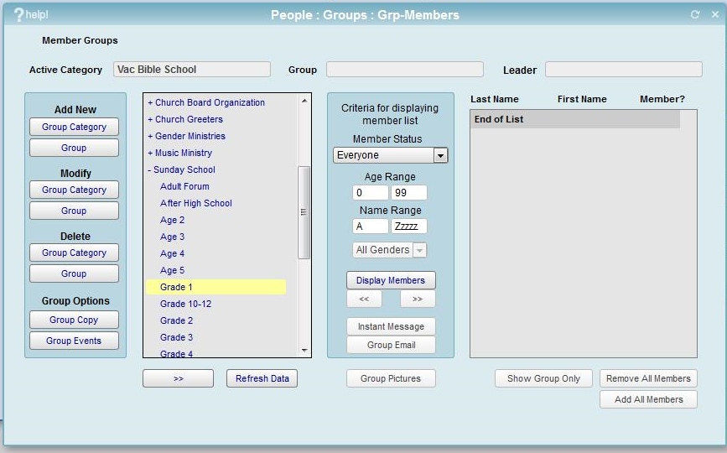Click Member? column header
Image resolution: width=727 pixels, height=453 pixels.
(x=662, y=99)
